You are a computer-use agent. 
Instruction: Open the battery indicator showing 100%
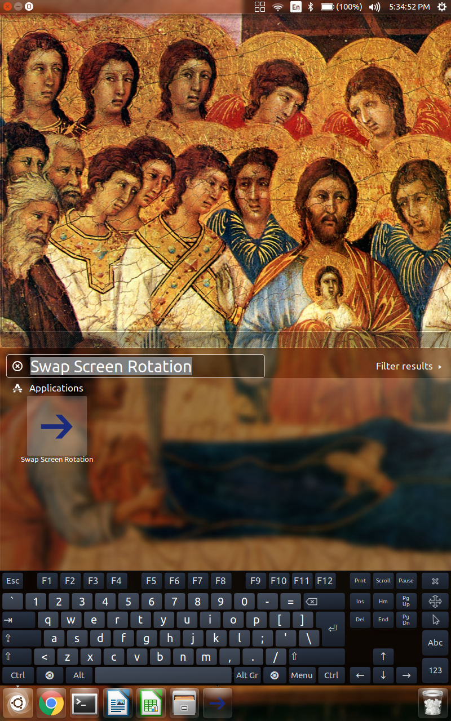[x=342, y=7]
